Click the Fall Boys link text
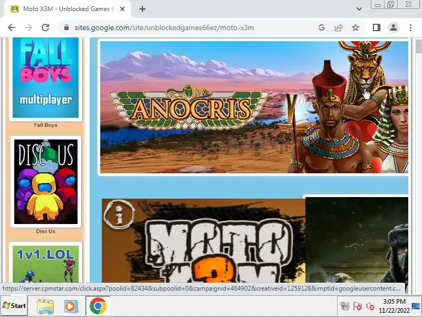 (x=45, y=125)
